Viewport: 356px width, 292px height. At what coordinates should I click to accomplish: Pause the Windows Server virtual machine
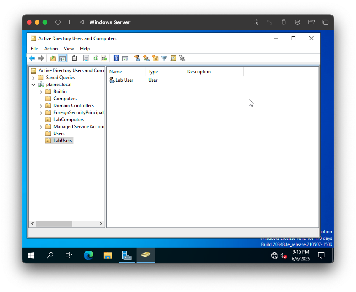70,22
